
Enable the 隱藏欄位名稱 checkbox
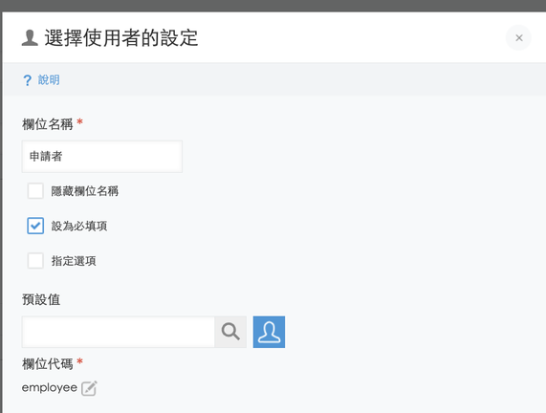pyautogui.click(x=35, y=191)
